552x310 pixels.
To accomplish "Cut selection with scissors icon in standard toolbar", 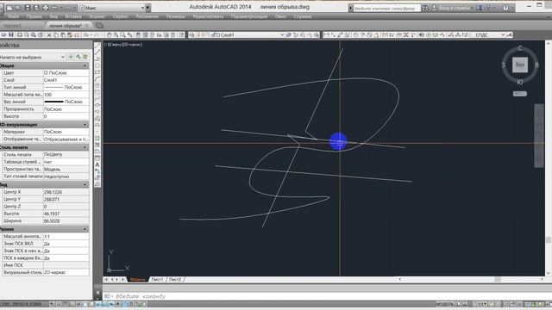I will click(49, 34).
